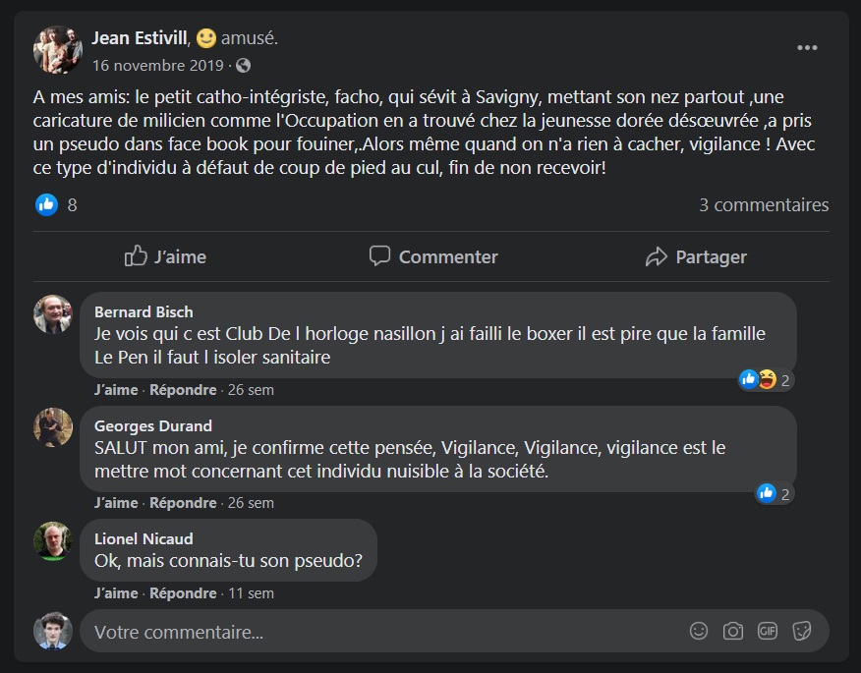The image size is (861, 673).
Task: Click the Commenter button
Action: tap(433, 256)
